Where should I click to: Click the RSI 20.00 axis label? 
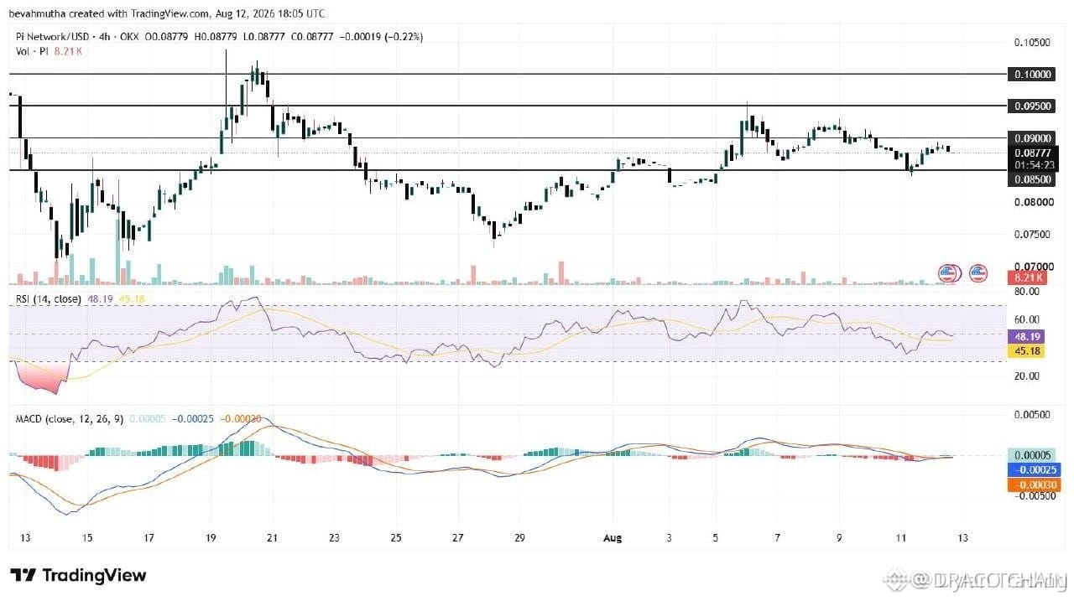[x=1027, y=376]
